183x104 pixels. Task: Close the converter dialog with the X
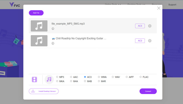[x=159, y=8]
